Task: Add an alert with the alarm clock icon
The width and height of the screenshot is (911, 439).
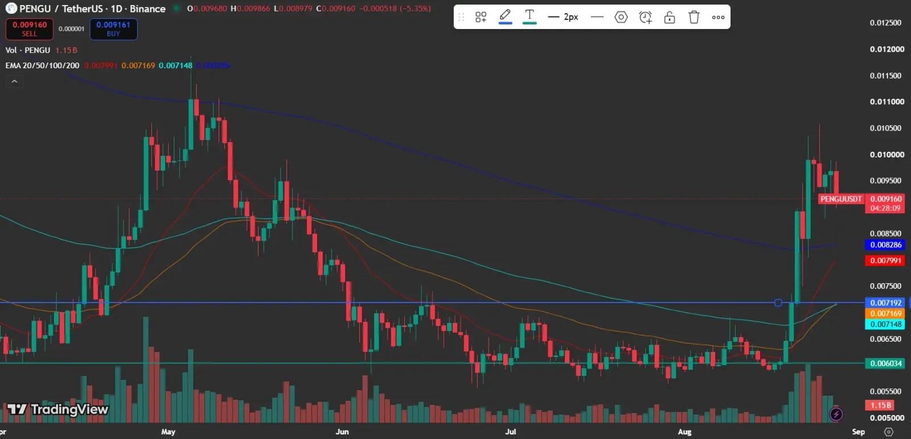Action: tap(645, 17)
